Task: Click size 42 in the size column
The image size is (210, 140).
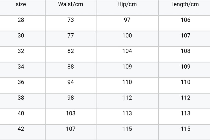Action: [21, 129]
